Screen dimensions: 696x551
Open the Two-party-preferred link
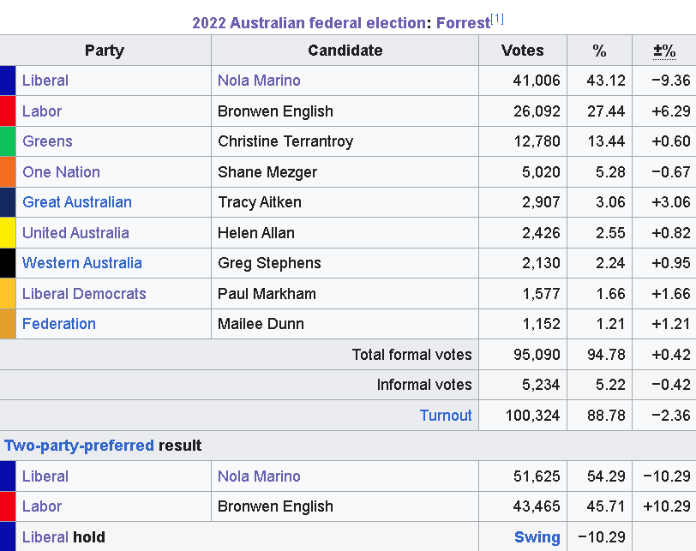click(x=79, y=445)
